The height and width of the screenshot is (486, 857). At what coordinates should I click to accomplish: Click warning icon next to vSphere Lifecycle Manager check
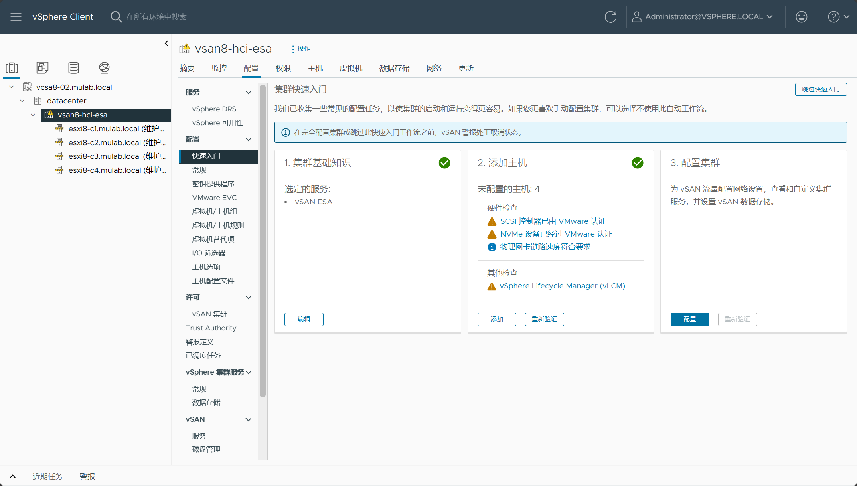click(492, 286)
